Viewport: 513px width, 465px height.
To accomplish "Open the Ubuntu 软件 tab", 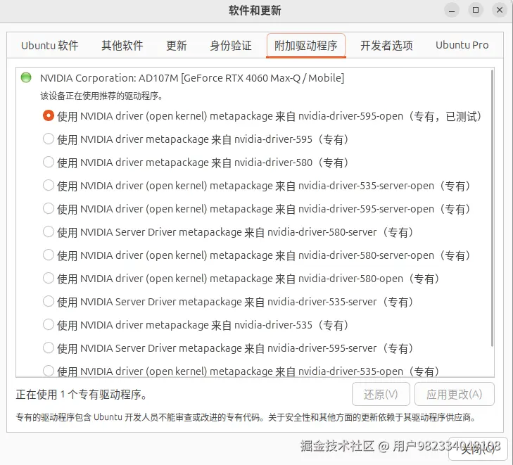I will tap(50, 46).
